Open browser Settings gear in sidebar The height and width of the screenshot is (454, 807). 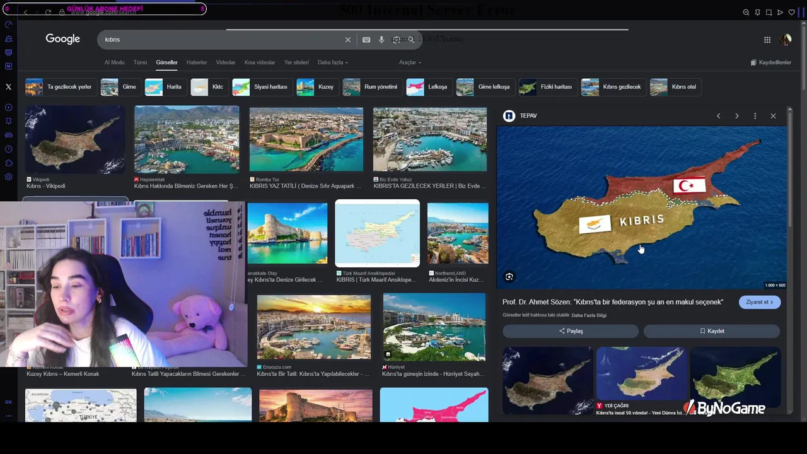(x=8, y=177)
